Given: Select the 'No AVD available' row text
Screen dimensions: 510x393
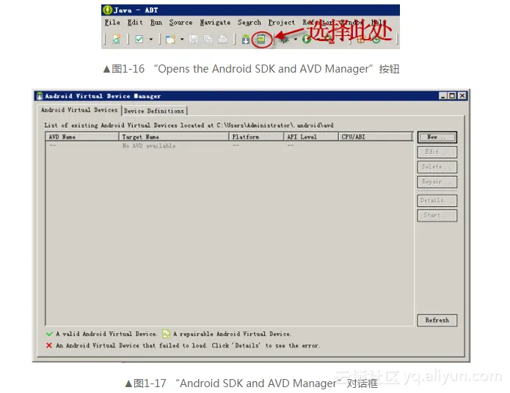Looking at the screenshot, I should (x=149, y=146).
